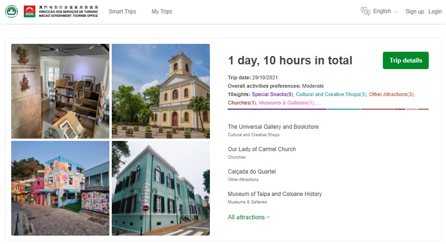The height and width of the screenshot is (244, 446).
Task: Select the Museums & Galleries(1) category
Action: 286,103
